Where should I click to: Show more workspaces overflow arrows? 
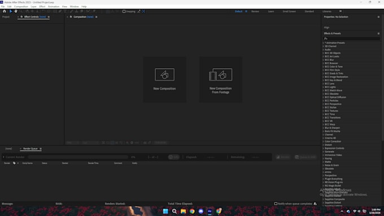pyautogui.click(x=341, y=11)
